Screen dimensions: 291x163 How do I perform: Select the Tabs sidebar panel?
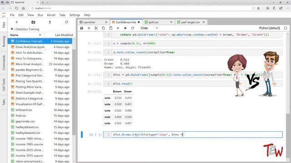[4, 102]
